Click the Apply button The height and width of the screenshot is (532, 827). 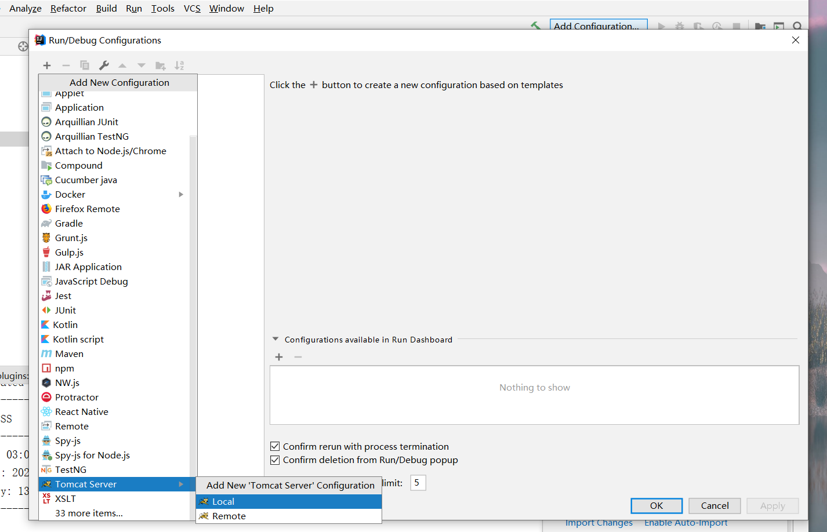(x=772, y=506)
